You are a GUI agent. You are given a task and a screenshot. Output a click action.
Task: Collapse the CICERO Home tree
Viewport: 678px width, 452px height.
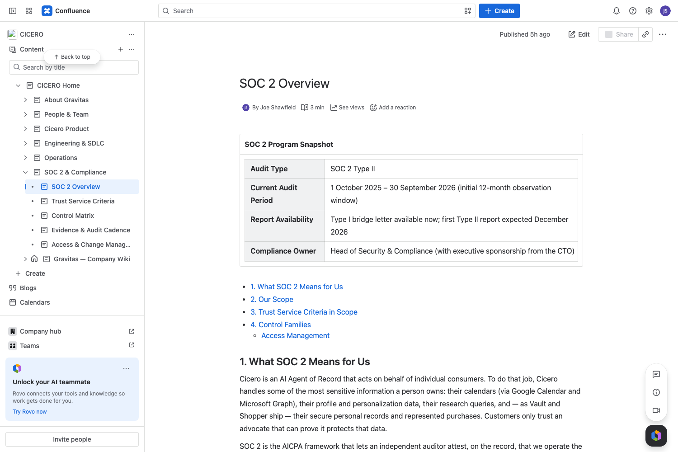18,85
